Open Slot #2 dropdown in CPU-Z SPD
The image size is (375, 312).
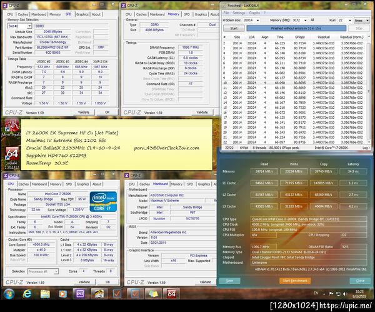(x=29, y=26)
